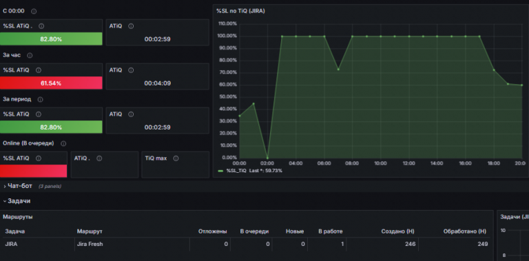Screen dimensions: 529x261
Task: Click info icon next to С 00:00 heading
Action: [x=34, y=12]
